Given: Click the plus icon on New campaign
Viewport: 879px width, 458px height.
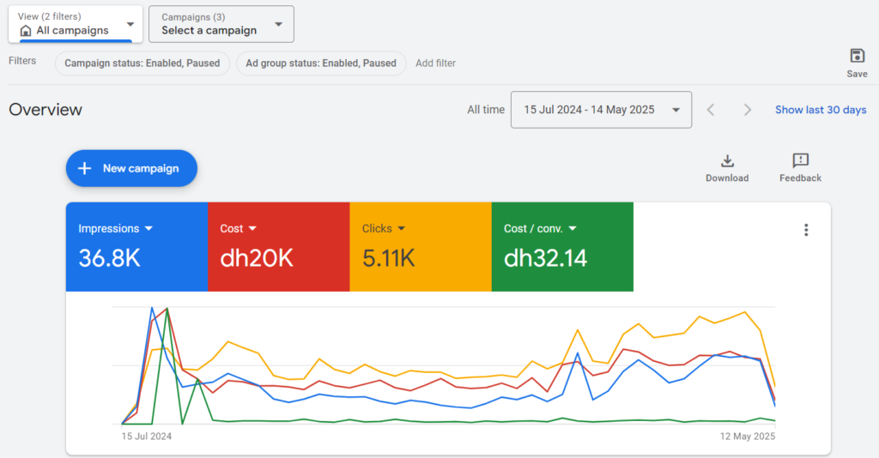Looking at the screenshot, I should pos(84,168).
